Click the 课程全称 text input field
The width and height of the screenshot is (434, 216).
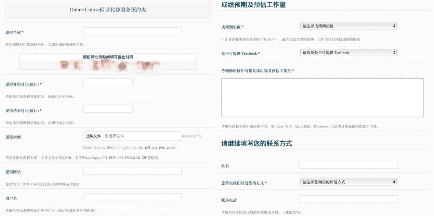point(132,31)
